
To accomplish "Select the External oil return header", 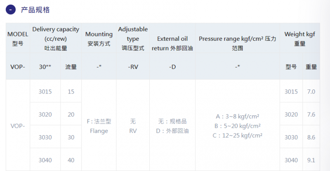I will coord(172,39).
